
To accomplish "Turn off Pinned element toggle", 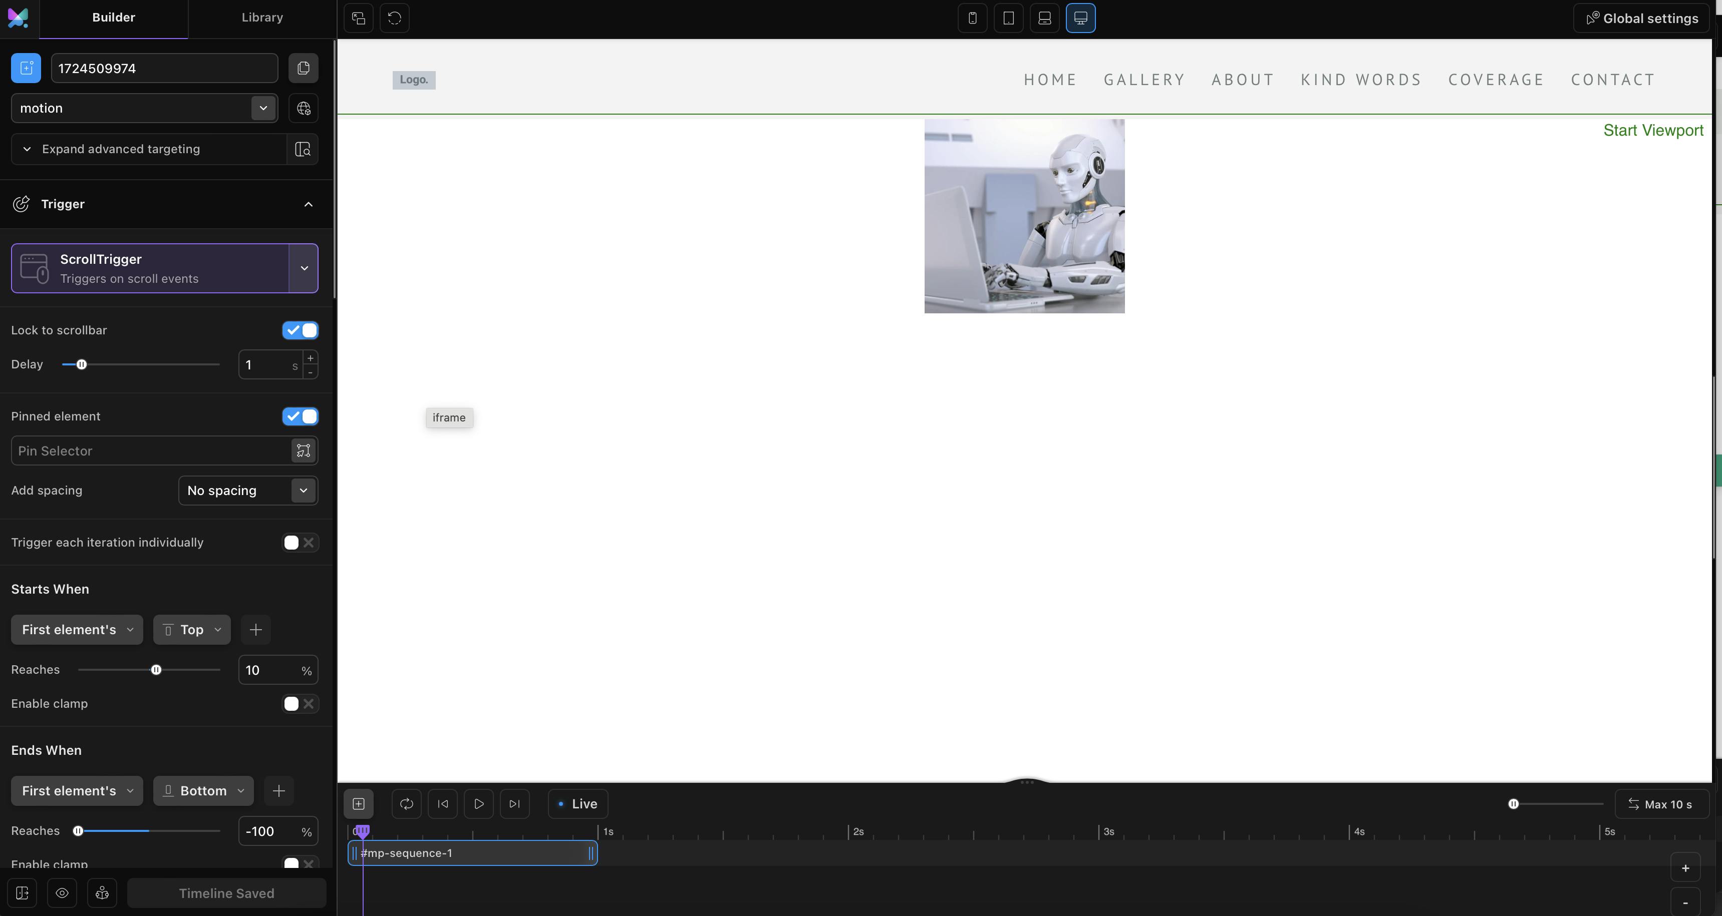I will coord(300,417).
